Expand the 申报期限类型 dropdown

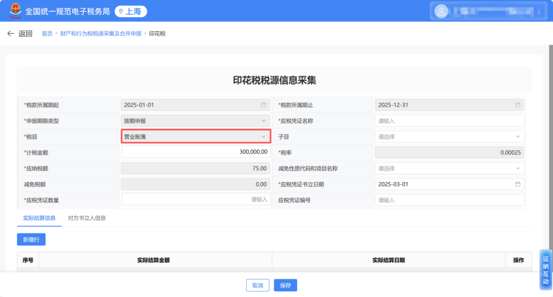196,121
